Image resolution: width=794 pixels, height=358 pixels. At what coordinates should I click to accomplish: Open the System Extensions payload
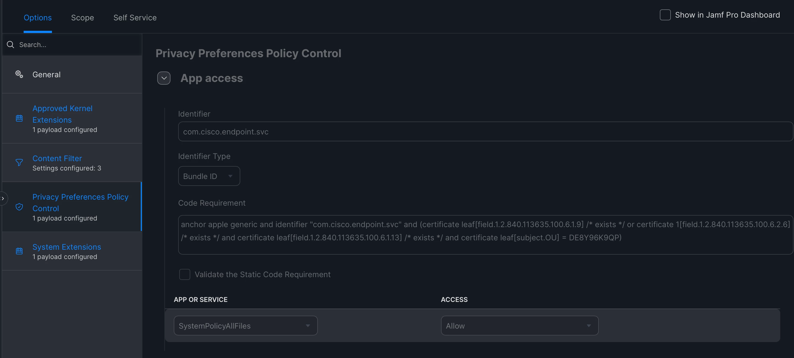pyautogui.click(x=72, y=251)
